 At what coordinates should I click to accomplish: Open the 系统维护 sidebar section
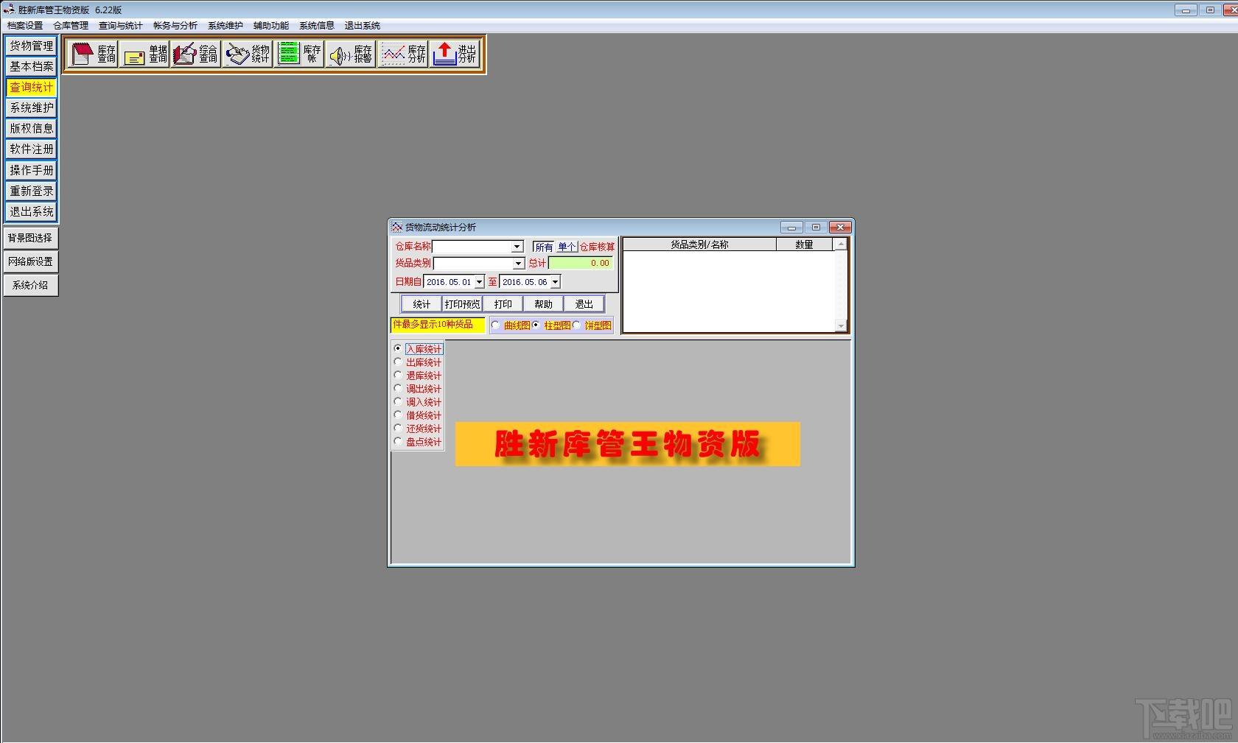[x=31, y=108]
